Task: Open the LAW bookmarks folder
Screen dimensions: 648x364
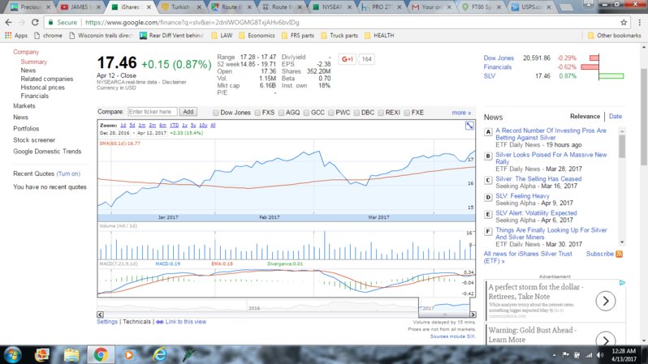Action: coord(222,36)
